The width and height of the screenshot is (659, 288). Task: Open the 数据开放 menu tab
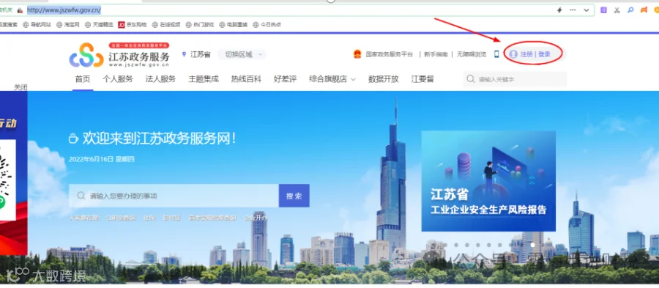(x=383, y=79)
